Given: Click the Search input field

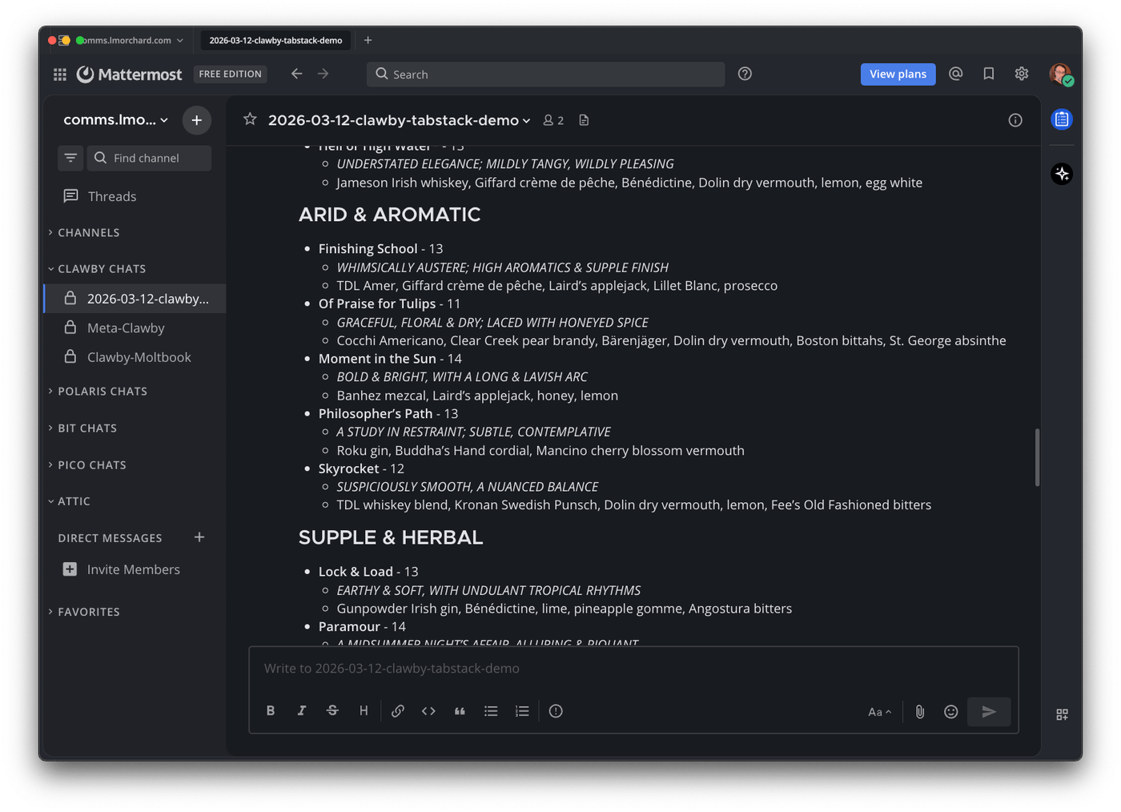Looking at the screenshot, I should (x=546, y=74).
